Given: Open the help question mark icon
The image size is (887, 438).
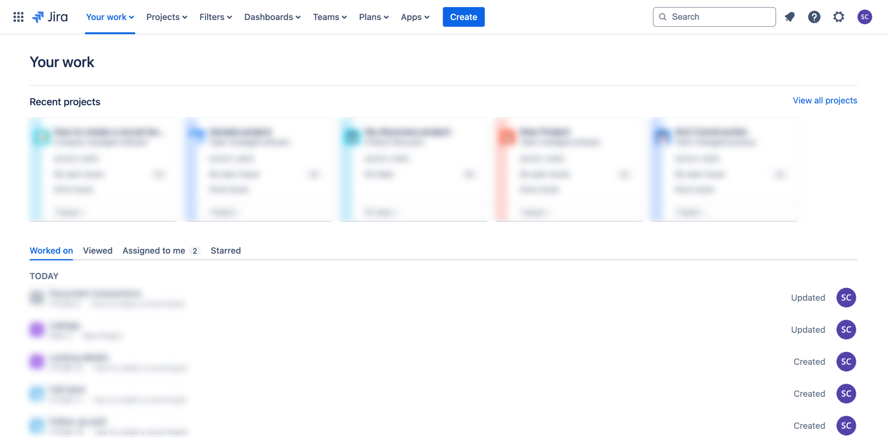Looking at the screenshot, I should click(814, 17).
